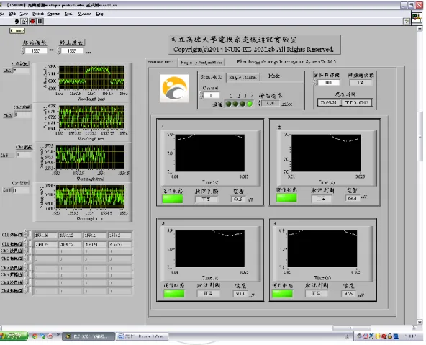Screen dimensions: 426x345
Task: Pause execution with the toolbar pause icon
Action: click(x=40, y=21)
